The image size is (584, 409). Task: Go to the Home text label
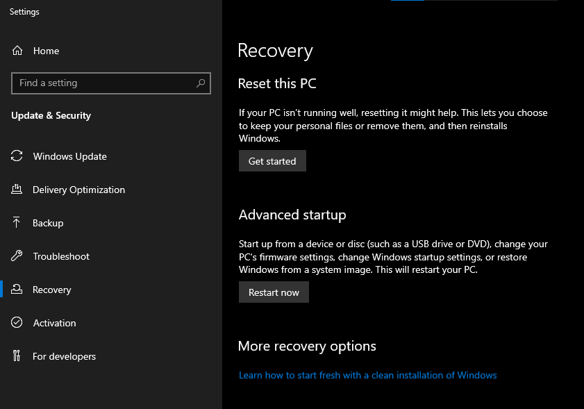(x=46, y=51)
